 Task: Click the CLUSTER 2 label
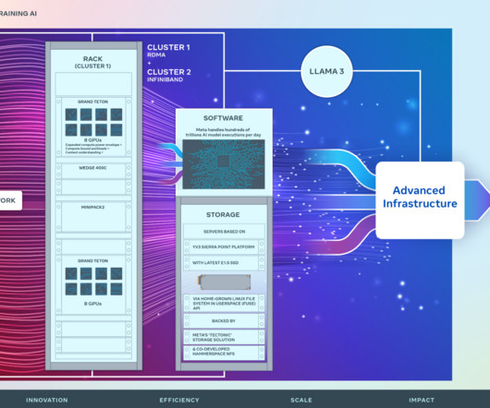pyautogui.click(x=169, y=72)
